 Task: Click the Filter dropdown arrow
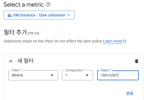(52, 75)
